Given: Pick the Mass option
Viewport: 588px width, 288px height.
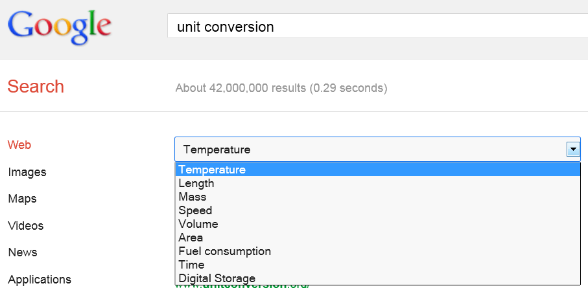Looking at the screenshot, I should 193,197.
